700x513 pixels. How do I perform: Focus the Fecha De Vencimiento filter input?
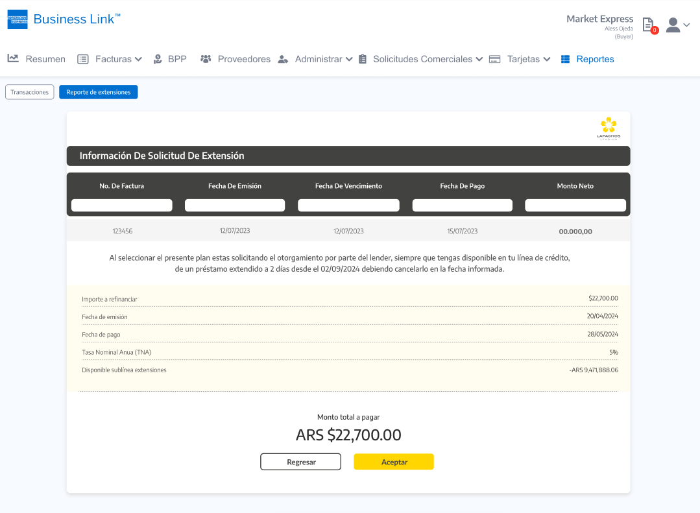[348, 206]
